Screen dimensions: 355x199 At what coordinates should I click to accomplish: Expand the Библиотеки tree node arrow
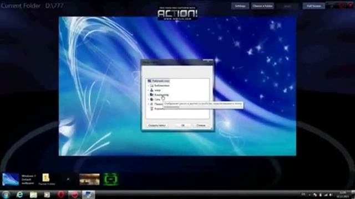click(x=149, y=86)
